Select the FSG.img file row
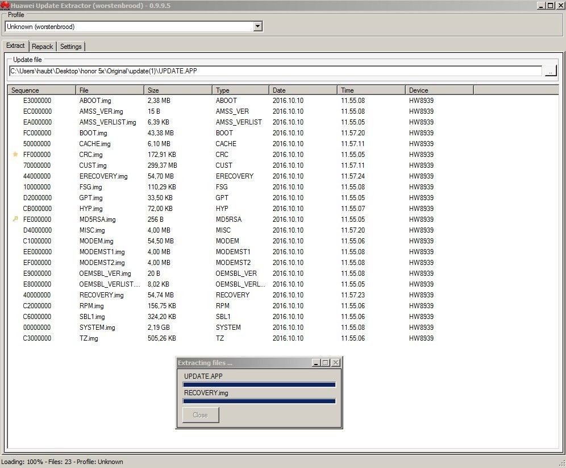This screenshot has height=468, width=566. tap(241, 187)
